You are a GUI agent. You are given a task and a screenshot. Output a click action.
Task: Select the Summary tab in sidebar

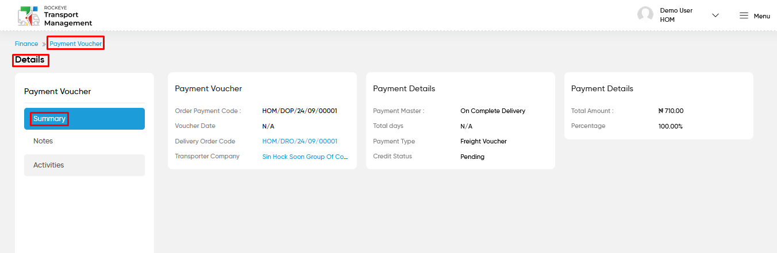84,119
